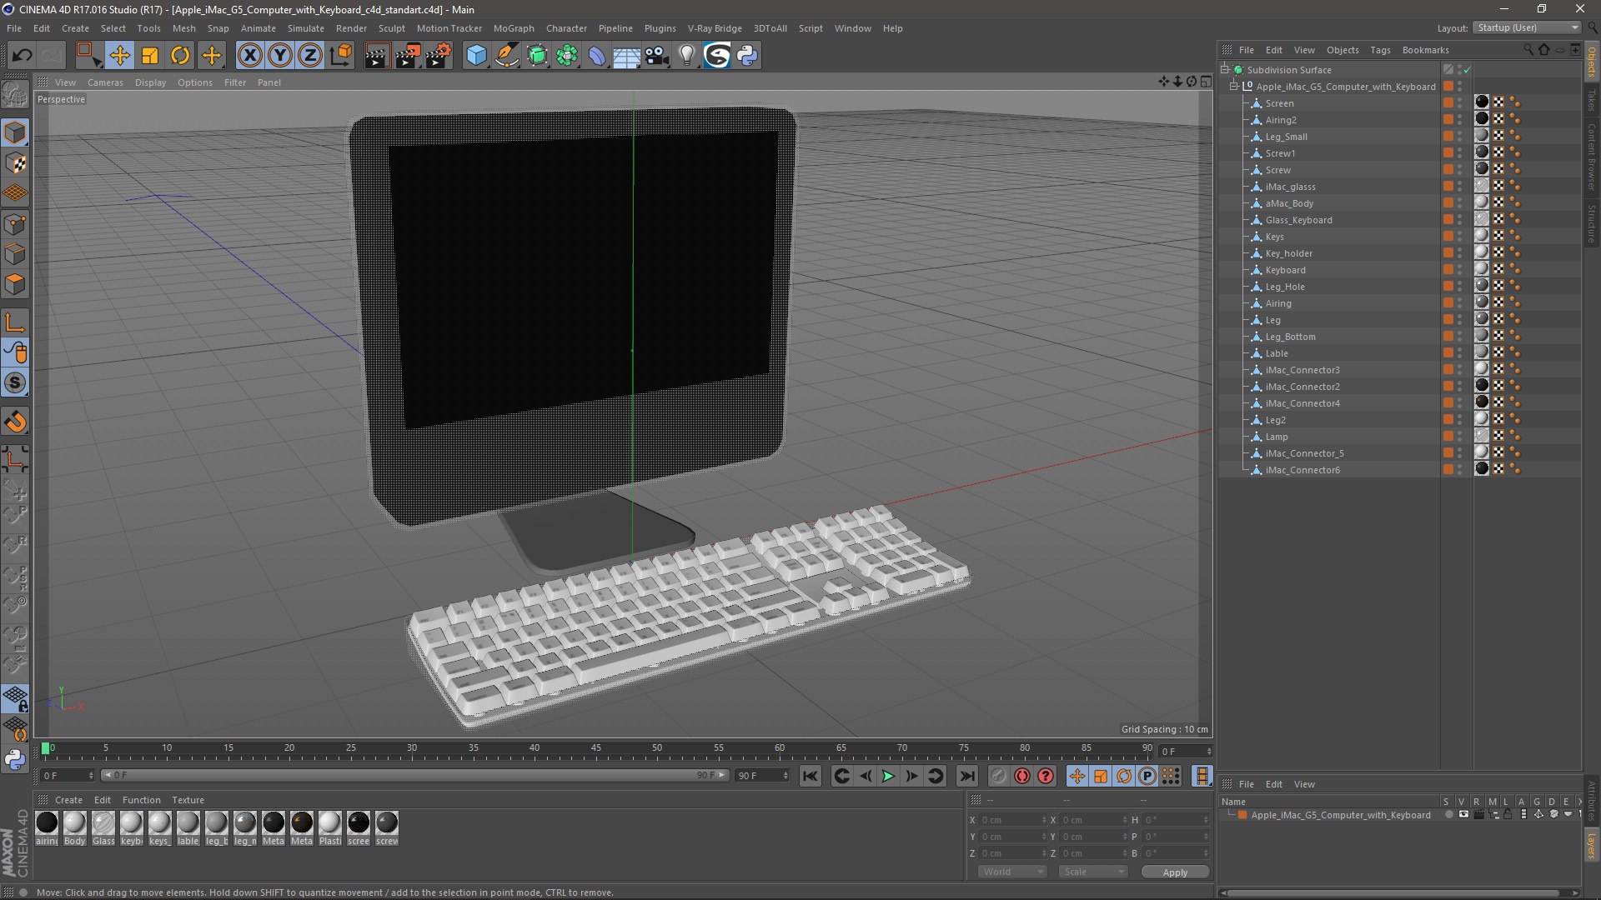
Task: Click the Make Editable icon in left sidebar
Action: (15, 95)
